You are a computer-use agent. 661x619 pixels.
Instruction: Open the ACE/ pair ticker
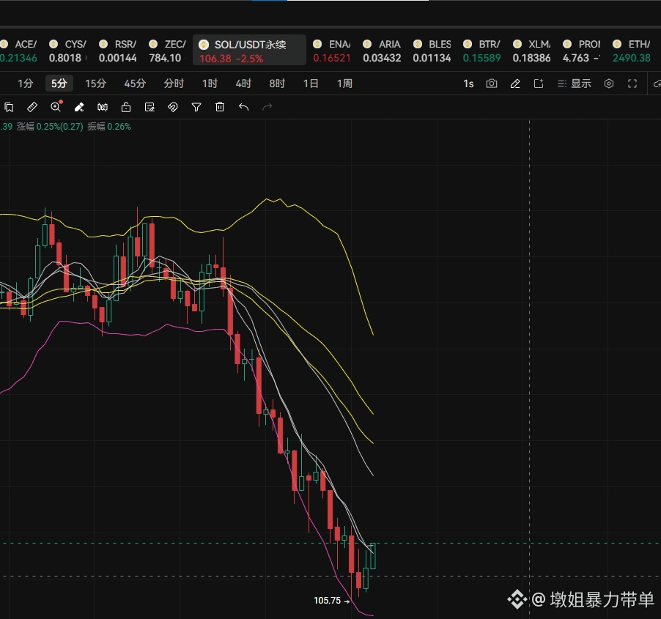pos(19,51)
